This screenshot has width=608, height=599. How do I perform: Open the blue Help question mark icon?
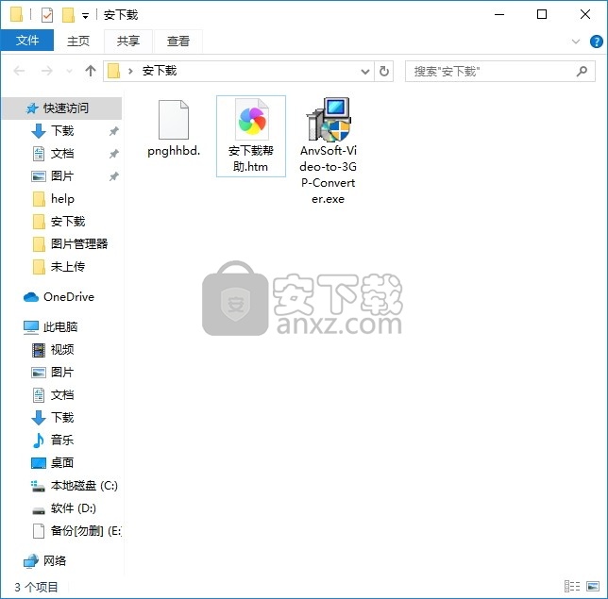(597, 42)
